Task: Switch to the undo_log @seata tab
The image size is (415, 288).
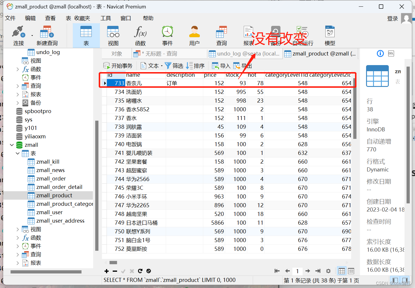Action: pyautogui.click(x=245, y=54)
